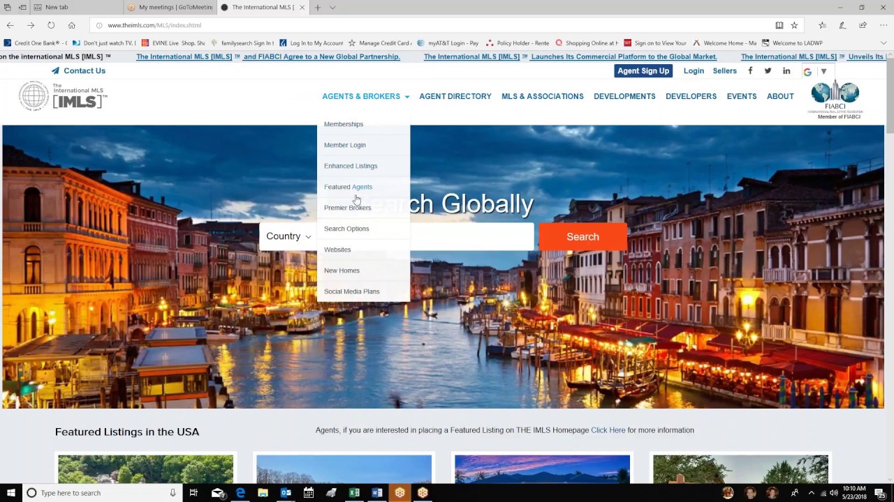This screenshot has width=894, height=502.
Task: Open Outlook from the taskbar
Action: point(286,493)
